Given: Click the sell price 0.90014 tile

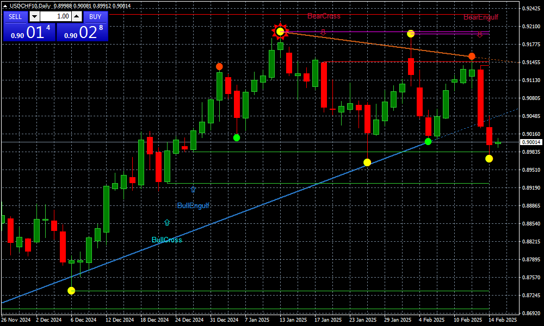Looking at the screenshot, I should 29,32.
